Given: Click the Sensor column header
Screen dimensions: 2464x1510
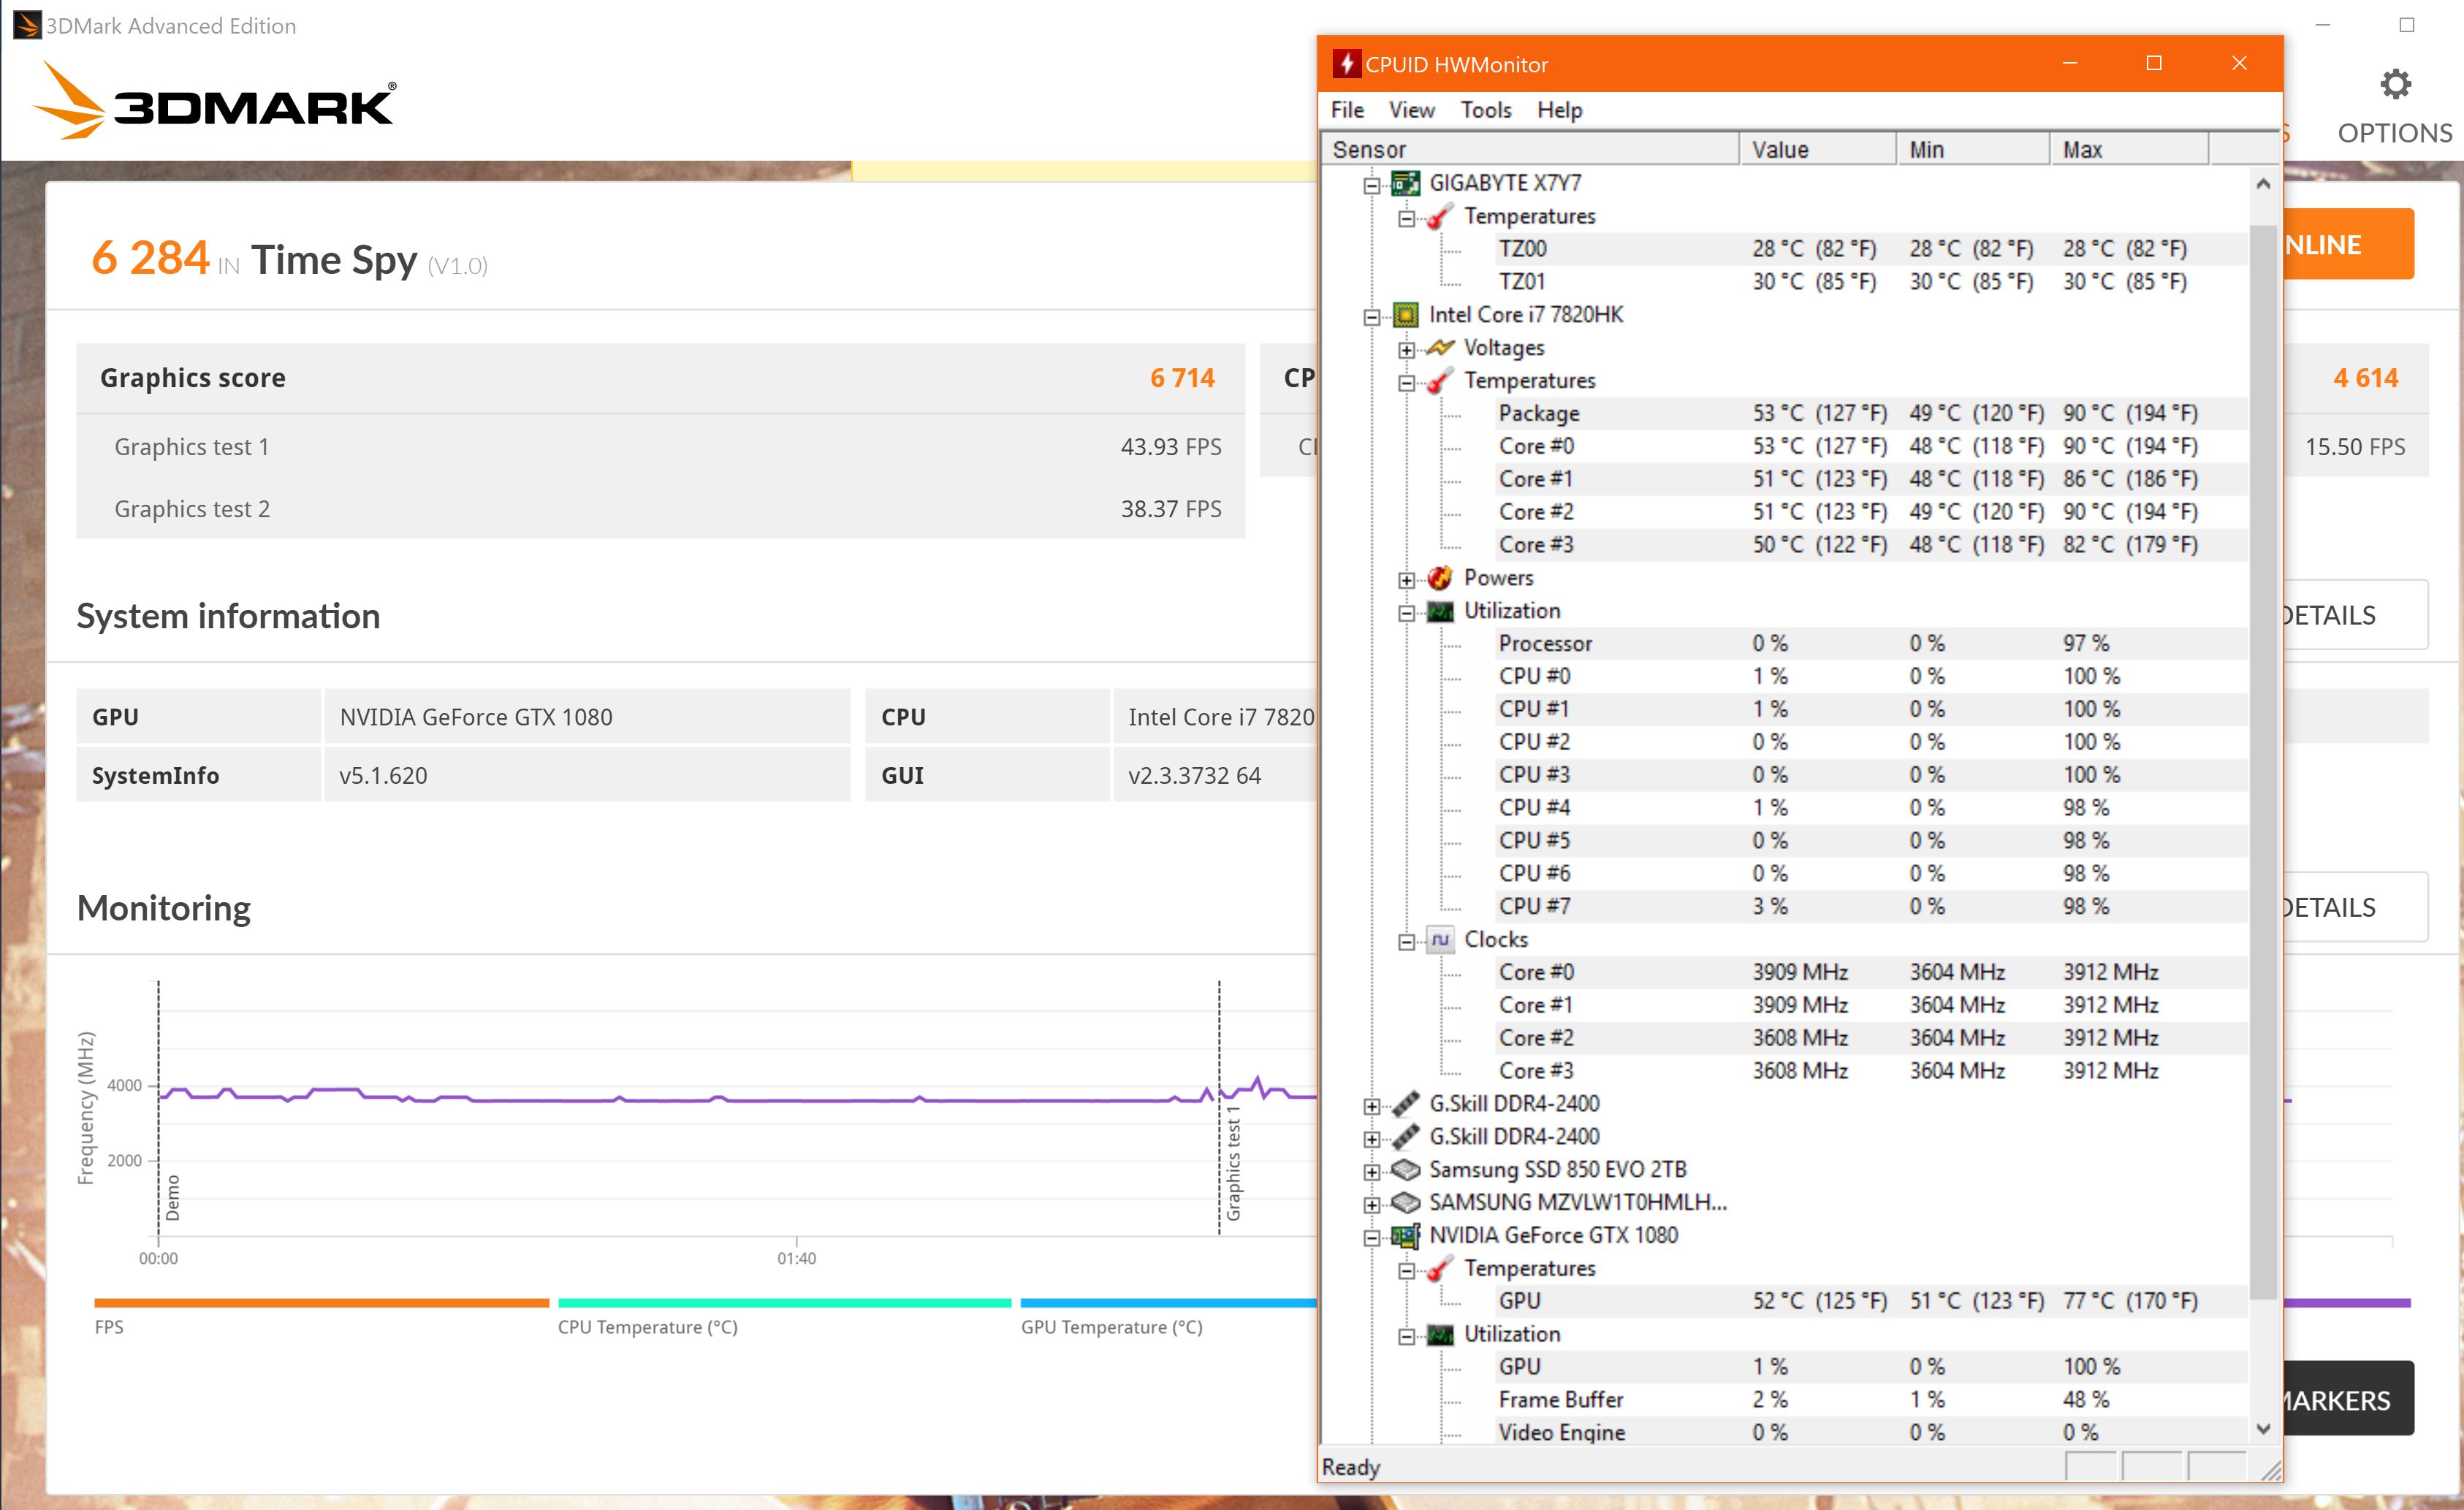Looking at the screenshot, I should [x=1530, y=149].
